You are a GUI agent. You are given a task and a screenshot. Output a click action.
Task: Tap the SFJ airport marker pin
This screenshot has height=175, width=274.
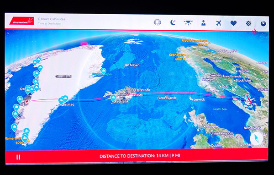20,99
